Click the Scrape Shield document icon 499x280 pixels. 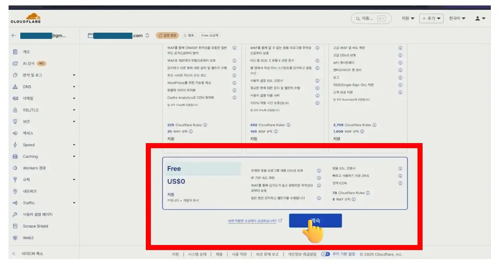click(x=15, y=226)
